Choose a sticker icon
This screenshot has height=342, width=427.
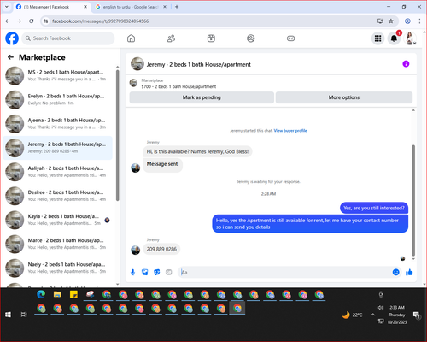pos(157,273)
